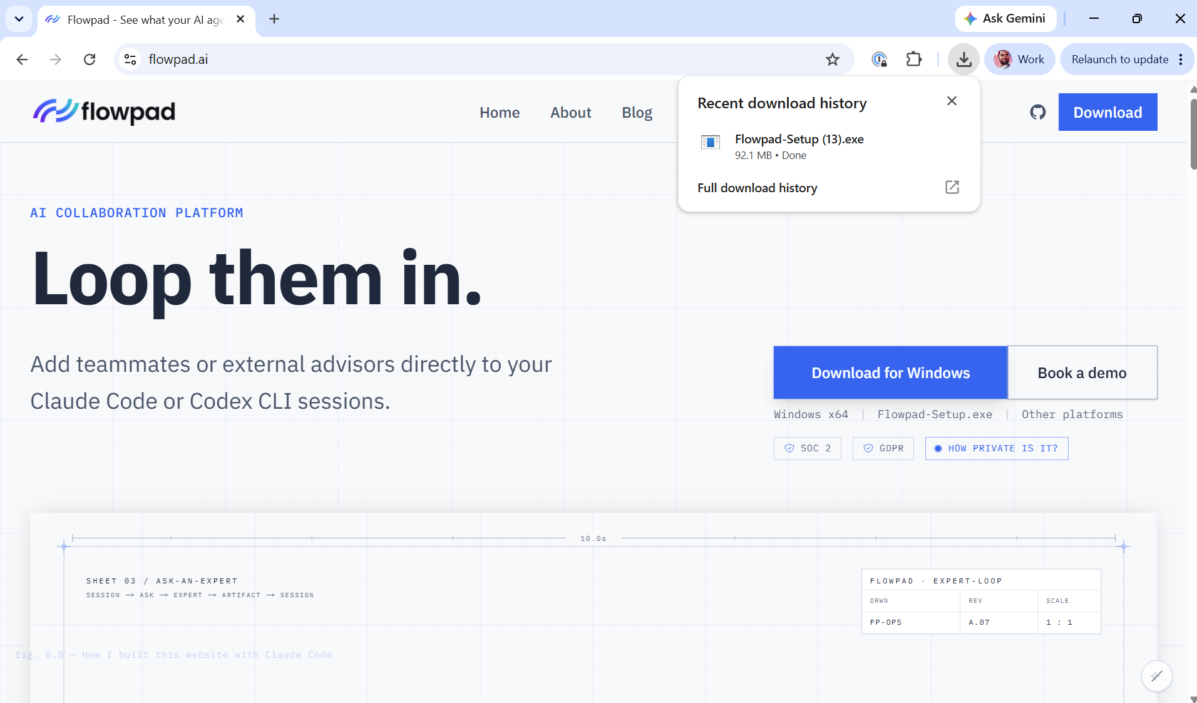Click the Flowpad-Setup.exe label under the download button

[935, 414]
